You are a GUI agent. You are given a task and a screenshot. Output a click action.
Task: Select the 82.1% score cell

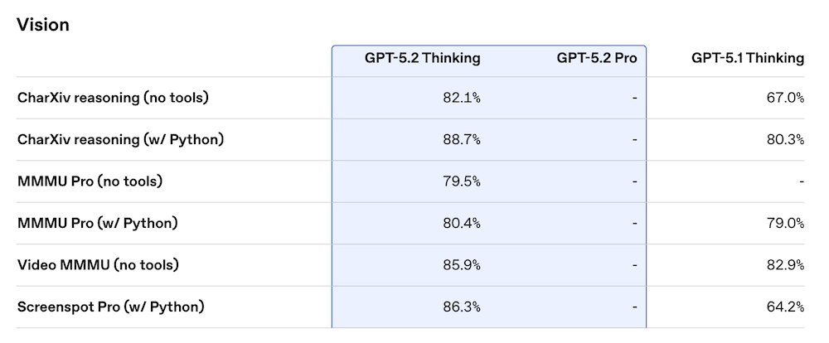tap(462, 98)
